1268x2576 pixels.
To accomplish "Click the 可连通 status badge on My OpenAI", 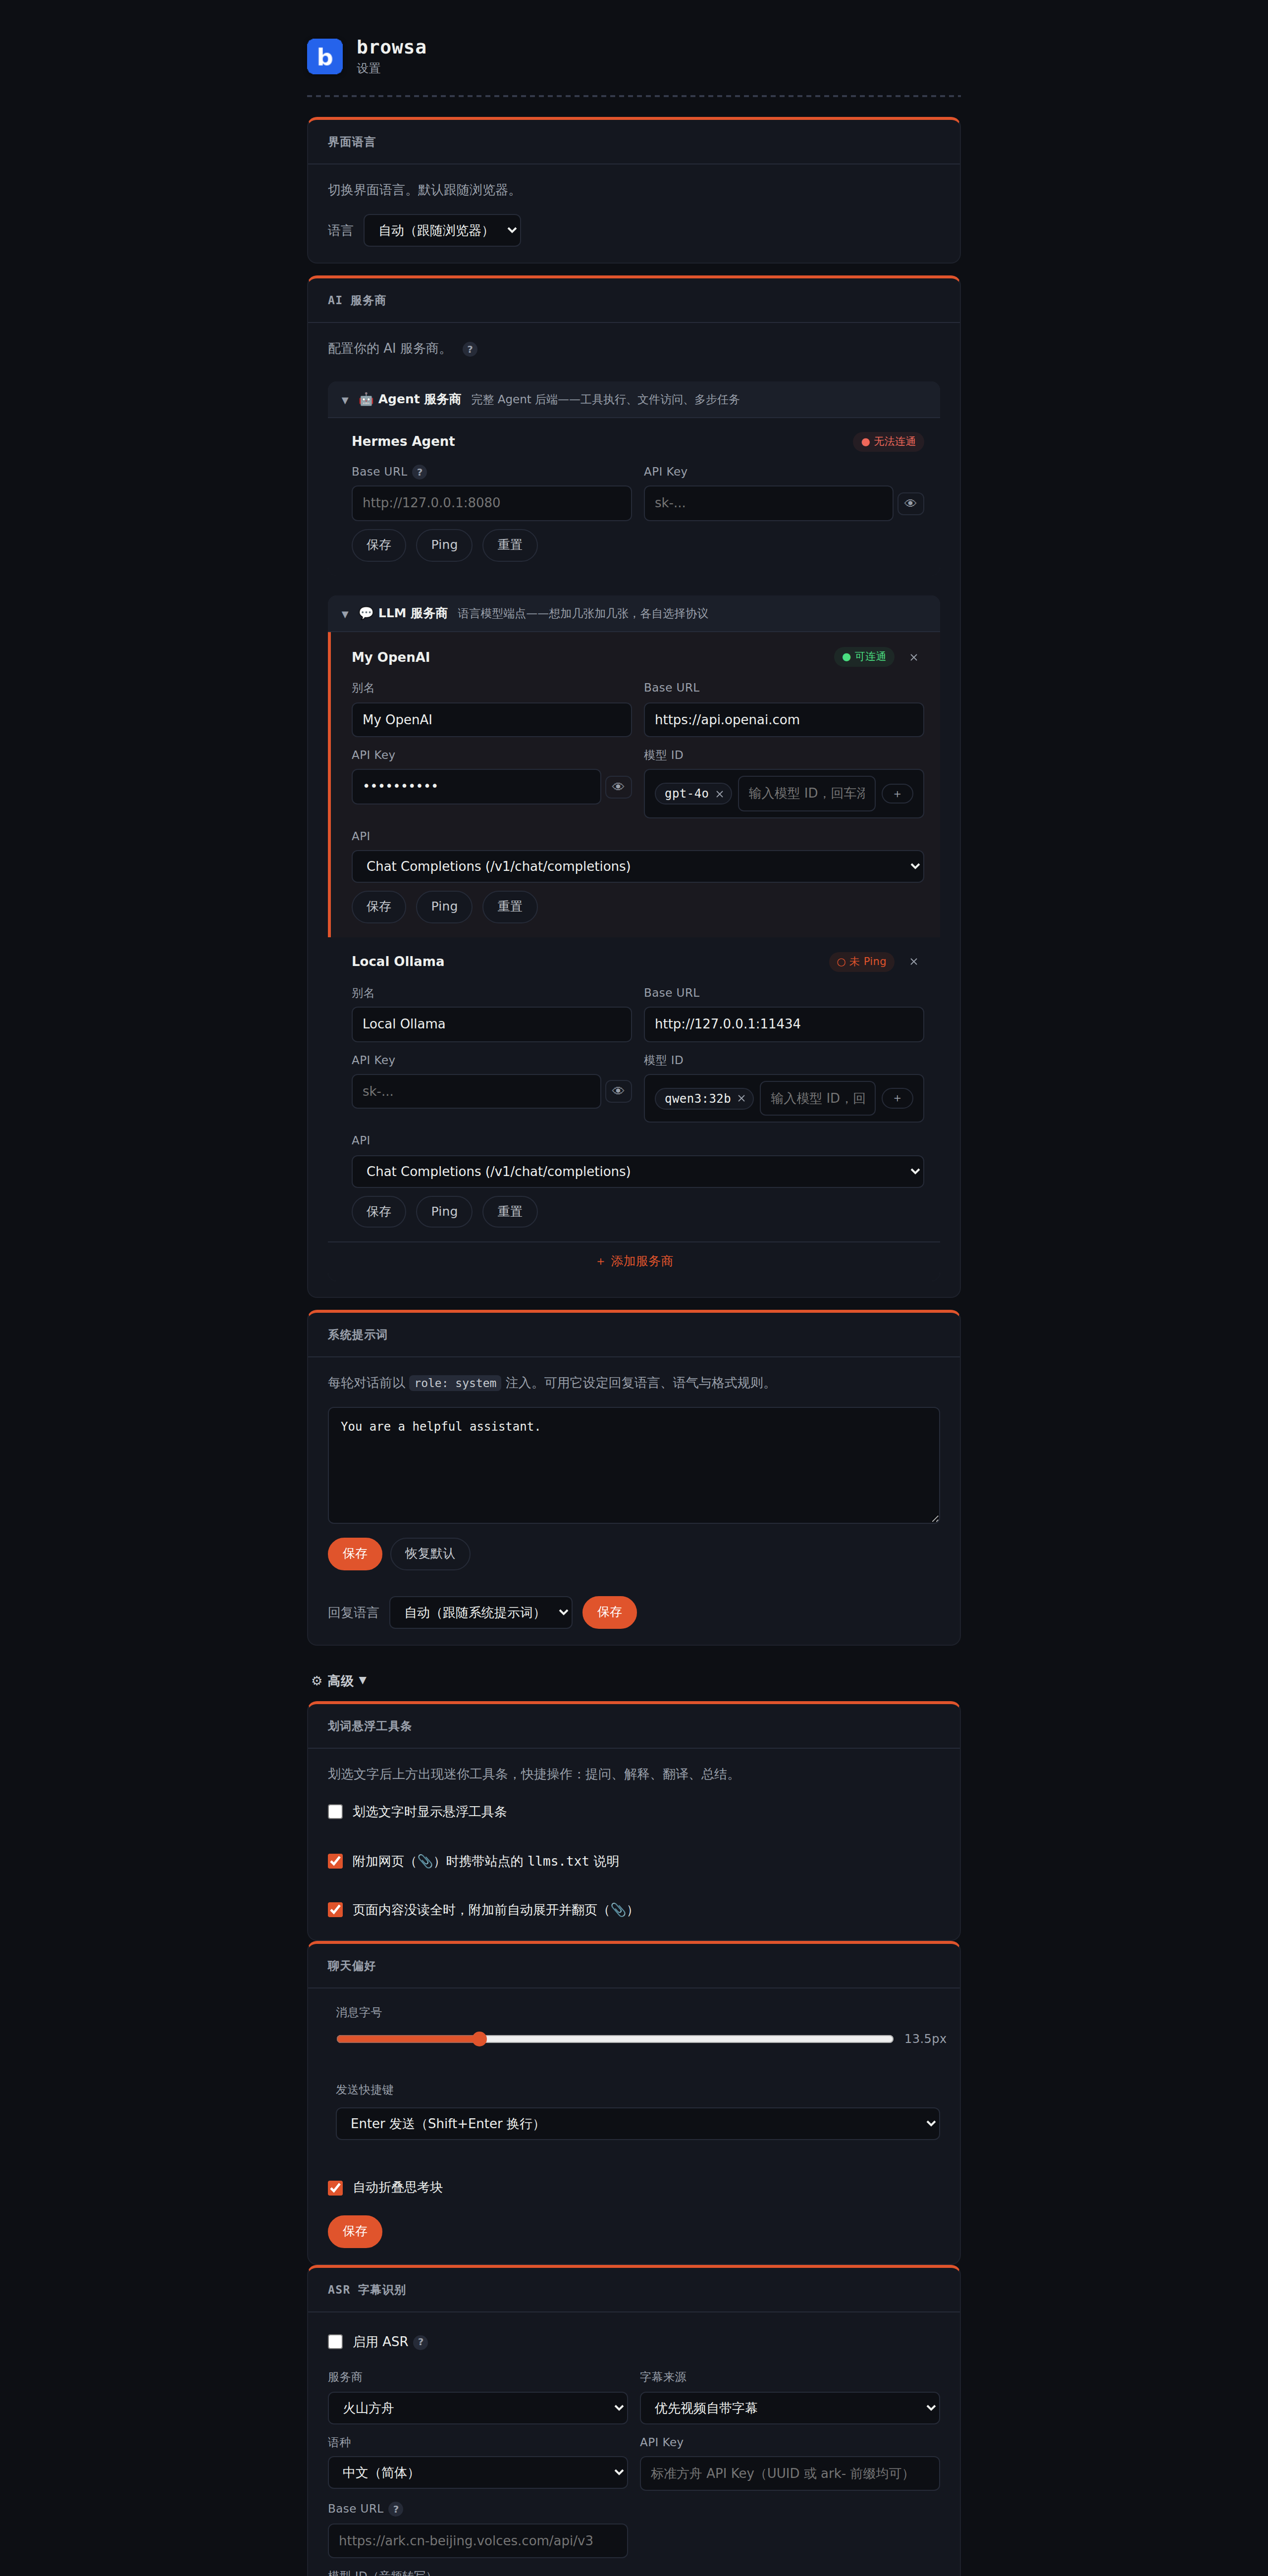I will [x=864, y=657].
